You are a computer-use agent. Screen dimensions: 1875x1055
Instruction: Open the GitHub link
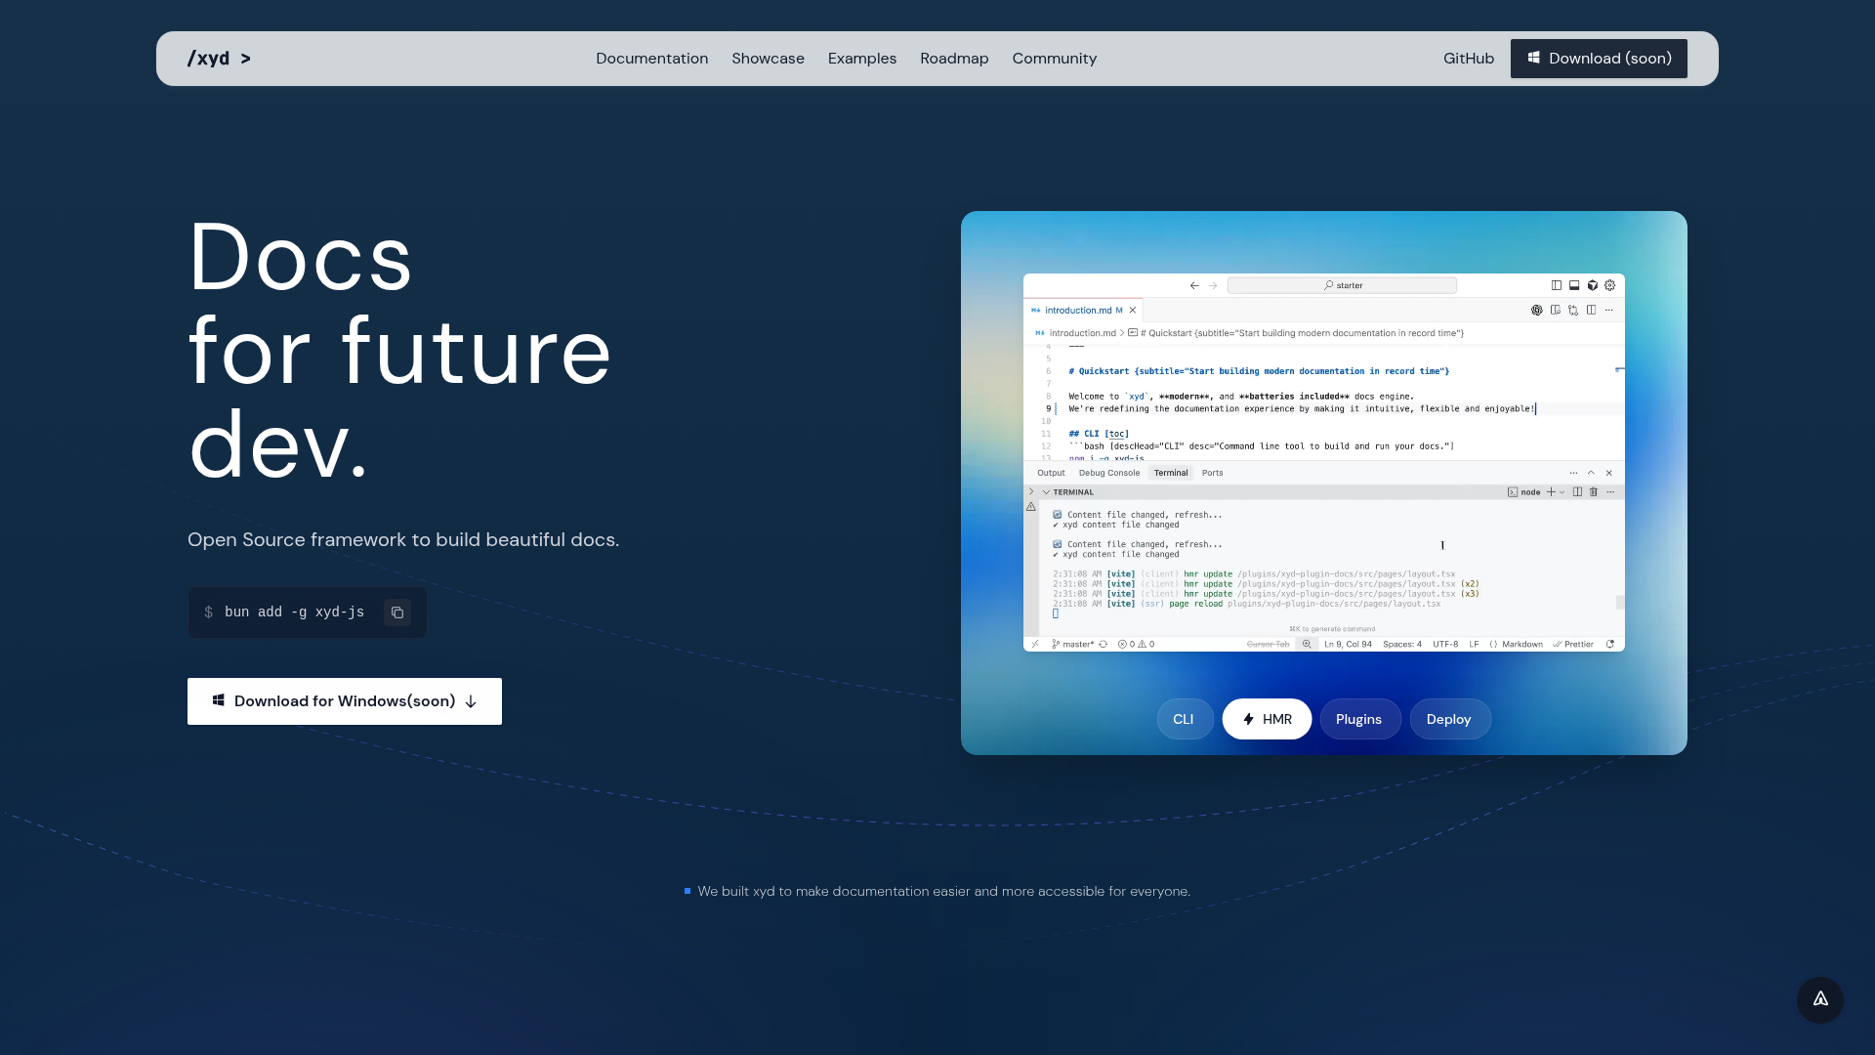pyautogui.click(x=1468, y=59)
